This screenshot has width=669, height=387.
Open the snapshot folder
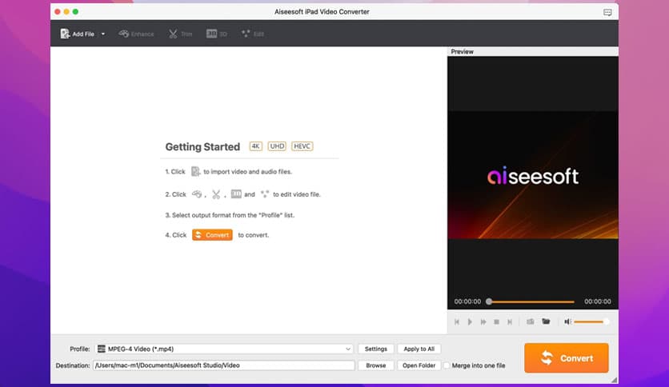[546, 321]
